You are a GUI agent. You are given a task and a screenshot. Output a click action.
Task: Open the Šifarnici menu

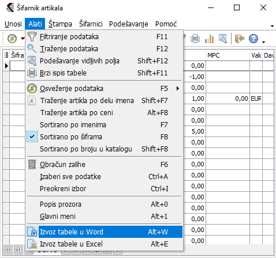coord(91,24)
